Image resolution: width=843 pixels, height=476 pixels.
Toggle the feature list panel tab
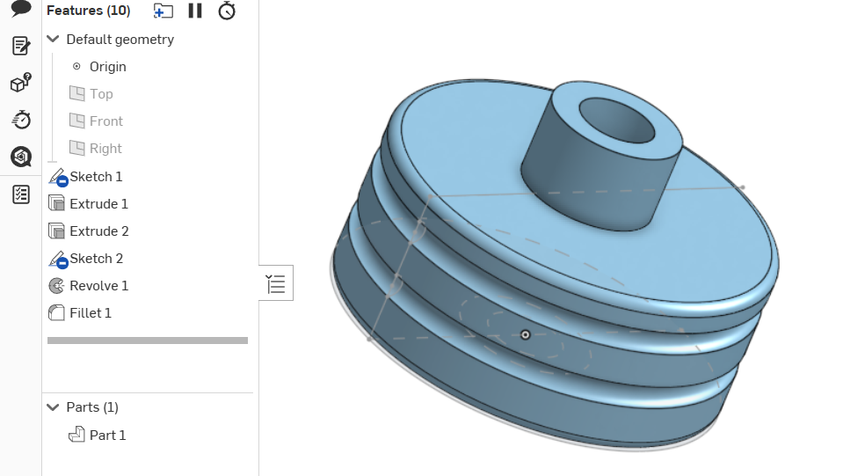point(276,283)
